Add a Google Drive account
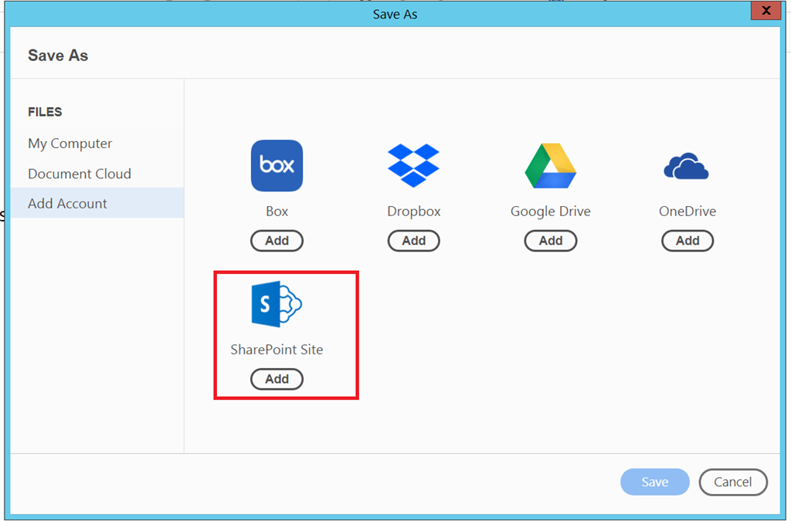Screen dimensions: 791x521 550,241
